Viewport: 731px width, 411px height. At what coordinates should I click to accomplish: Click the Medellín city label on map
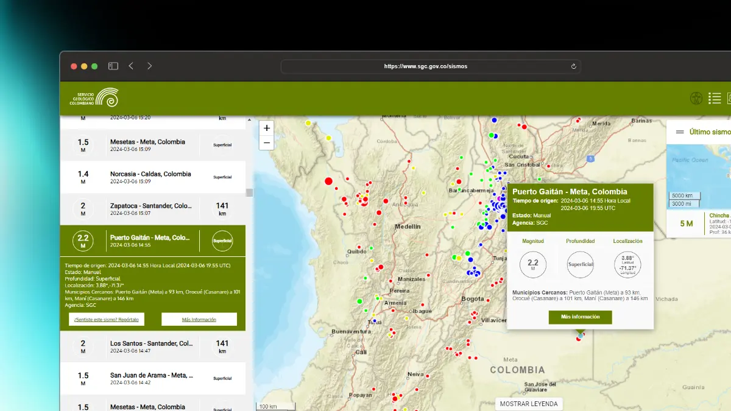[408, 227]
